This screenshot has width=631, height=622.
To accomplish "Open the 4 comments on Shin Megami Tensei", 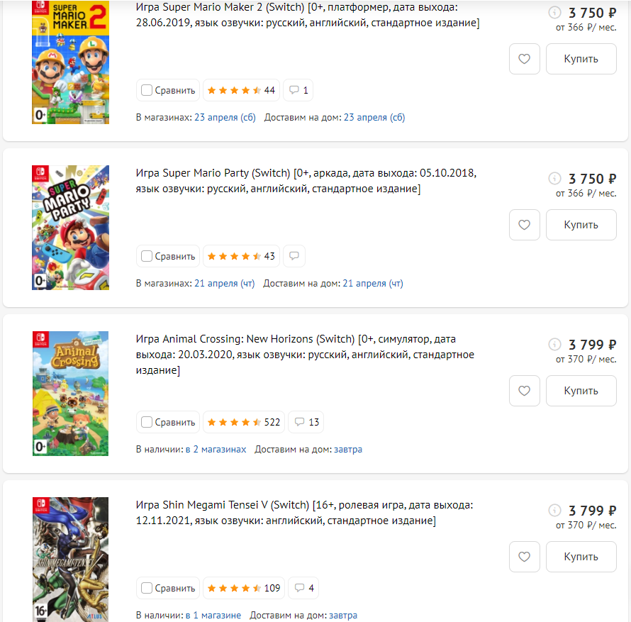I will click(x=305, y=588).
